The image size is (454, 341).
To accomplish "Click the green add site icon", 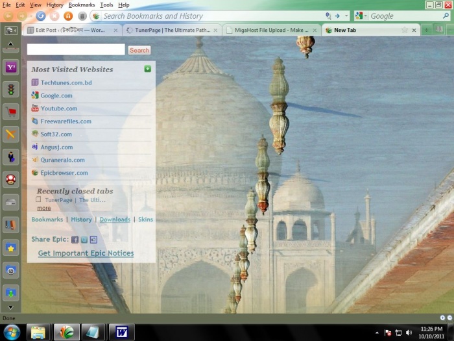I will (x=148, y=69).
